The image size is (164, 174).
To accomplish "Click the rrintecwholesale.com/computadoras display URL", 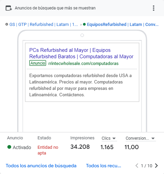I will click(x=84, y=64).
